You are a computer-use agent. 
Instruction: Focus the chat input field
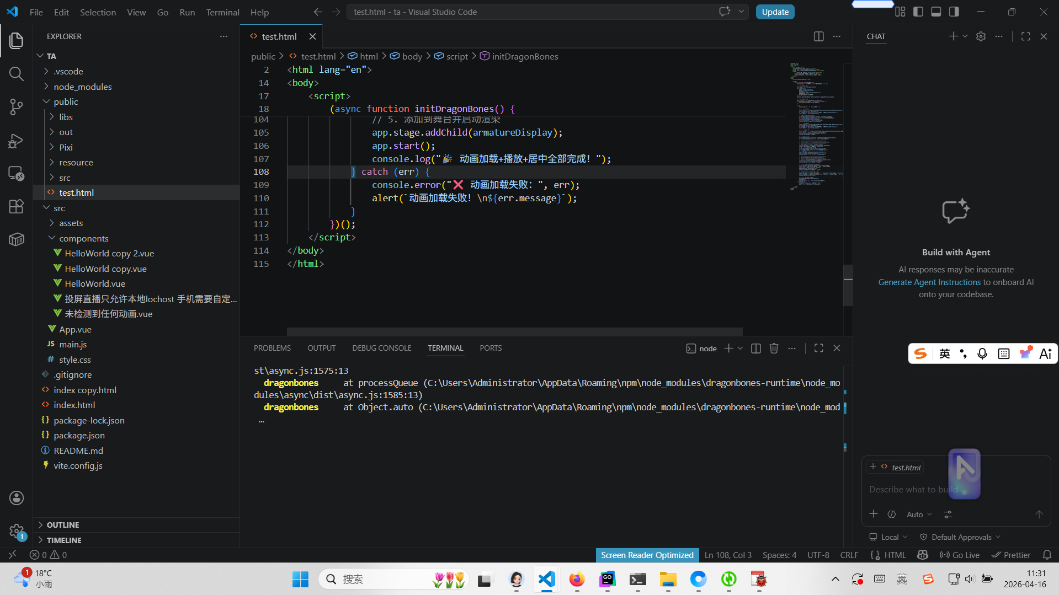[x=955, y=490]
